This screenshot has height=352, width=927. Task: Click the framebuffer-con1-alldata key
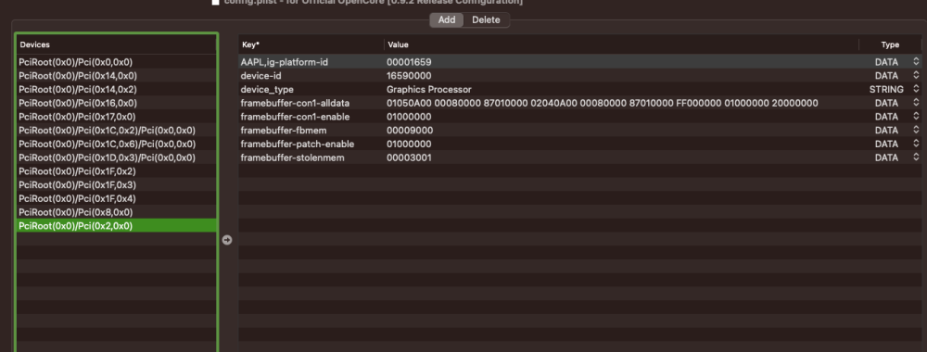(295, 103)
